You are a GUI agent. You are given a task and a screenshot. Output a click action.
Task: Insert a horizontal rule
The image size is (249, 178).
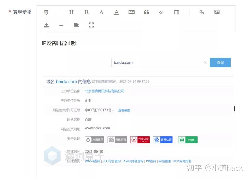(61, 25)
